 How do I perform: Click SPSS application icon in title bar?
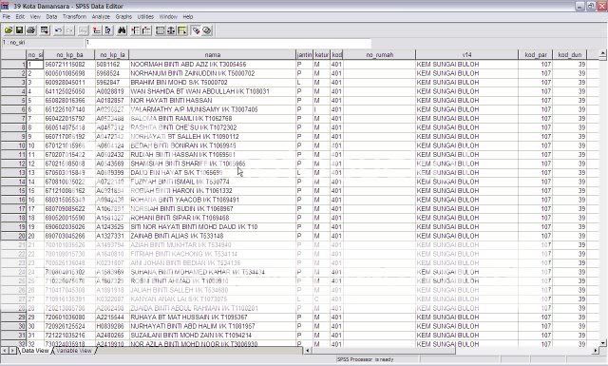(x=5, y=6)
